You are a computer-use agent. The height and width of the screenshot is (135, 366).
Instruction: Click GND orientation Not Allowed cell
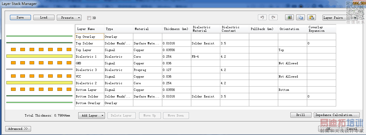(292, 63)
